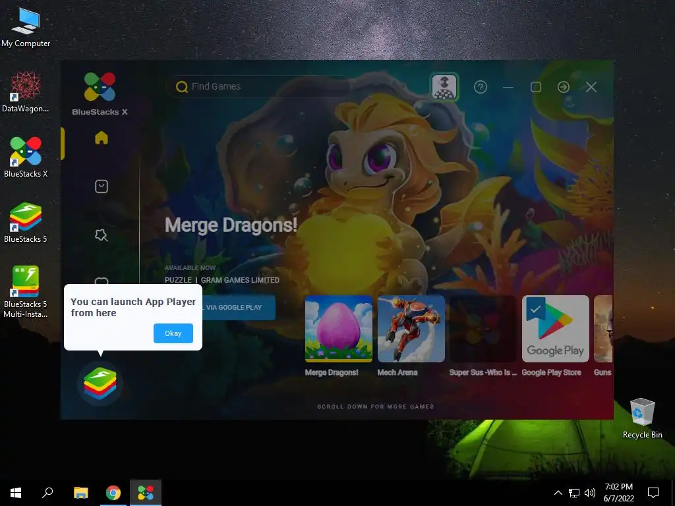Open Windows taskbar search
The image size is (675, 506).
[x=47, y=493]
